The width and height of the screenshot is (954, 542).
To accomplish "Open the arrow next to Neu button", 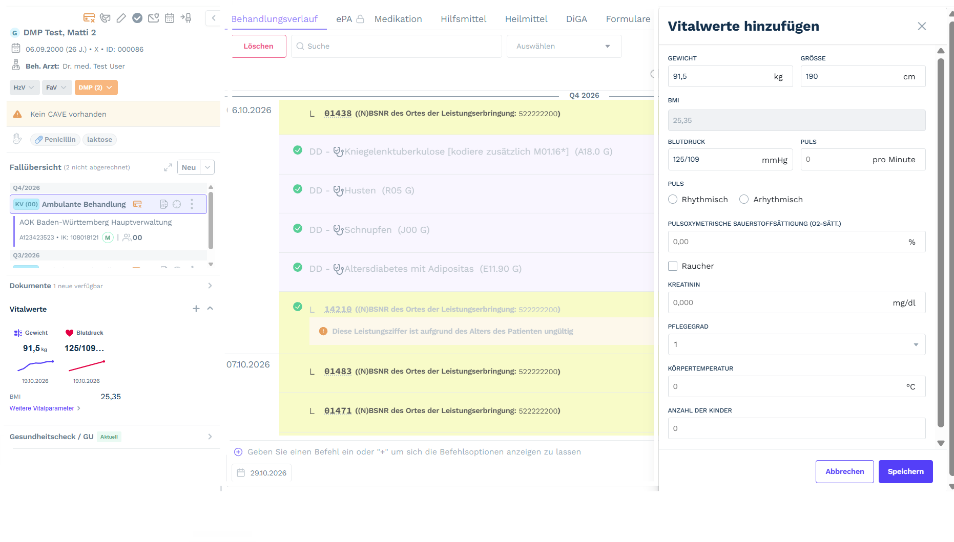I will pos(208,167).
